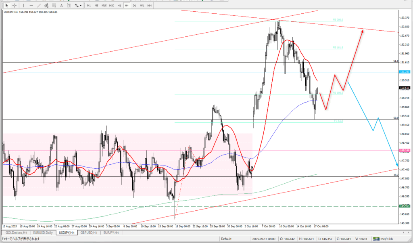The image size is (413, 243).
Task: Select the horizontal line tool
Action: click(31, 5)
